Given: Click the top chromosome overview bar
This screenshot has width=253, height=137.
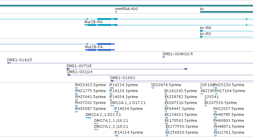Looking at the screenshot, I should click(127, 6).
